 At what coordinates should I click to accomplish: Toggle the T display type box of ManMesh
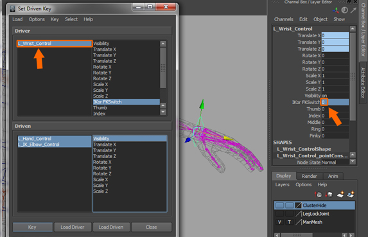(x=289, y=222)
